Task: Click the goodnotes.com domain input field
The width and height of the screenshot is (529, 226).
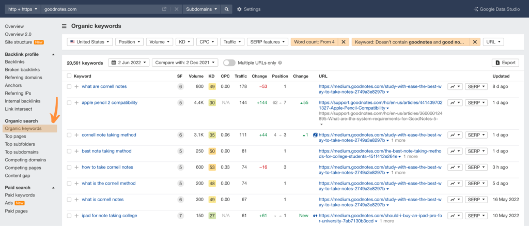Action: 101,9
